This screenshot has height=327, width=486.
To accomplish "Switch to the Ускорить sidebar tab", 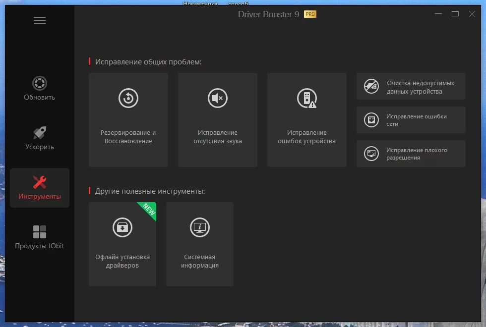I will tap(40, 138).
